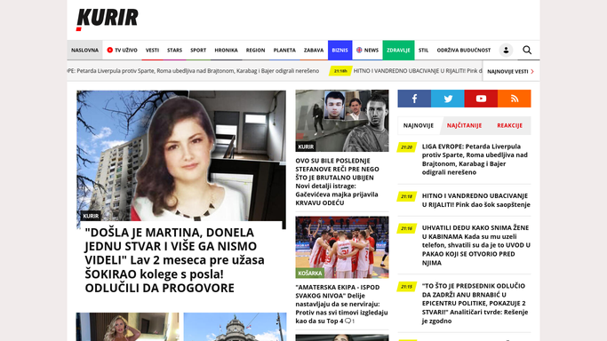The height and width of the screenshot is (341, 607).
Task: Open the RSS feed icon
Action: [514, 99]
